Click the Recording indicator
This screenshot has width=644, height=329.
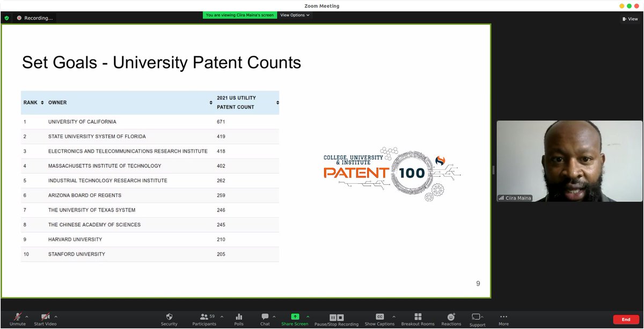pos(35,18)
